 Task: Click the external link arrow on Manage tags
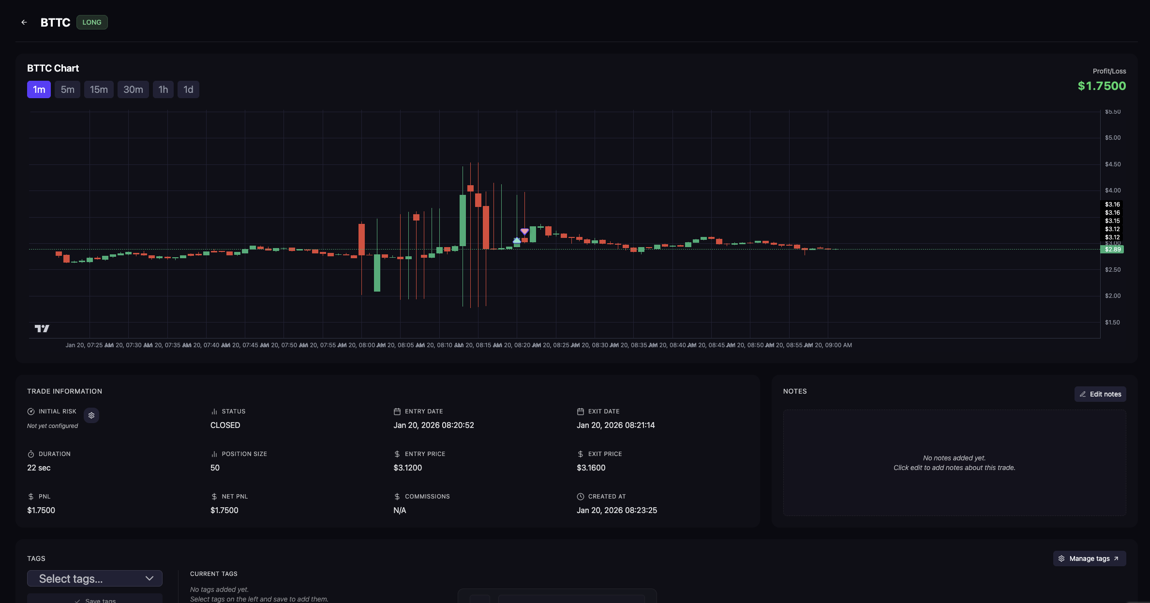[x=1116, y=559]
